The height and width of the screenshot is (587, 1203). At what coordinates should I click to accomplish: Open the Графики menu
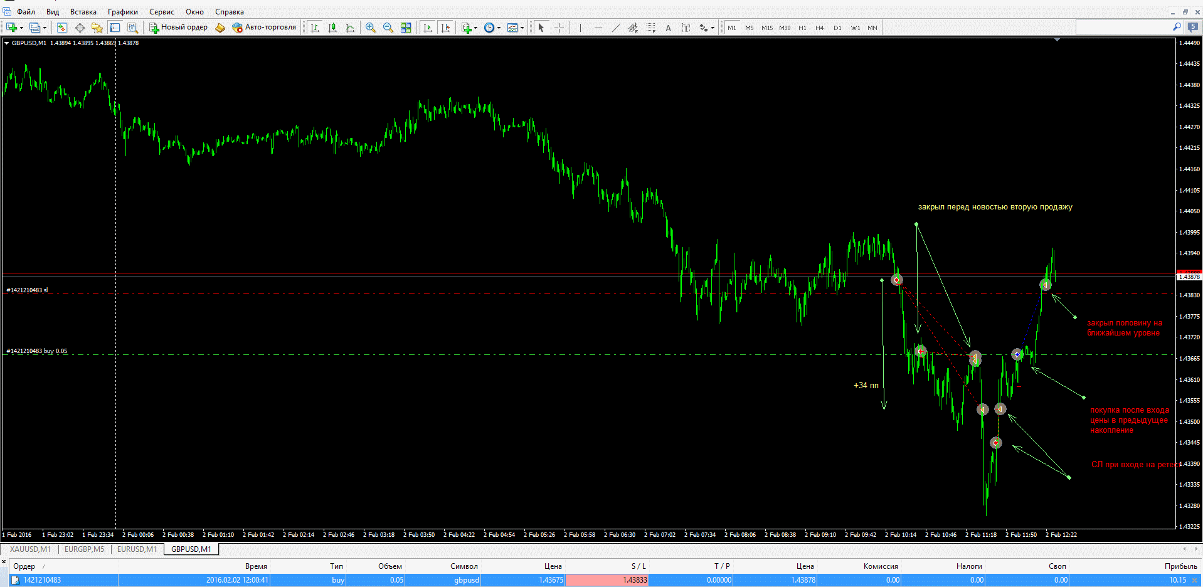pos(123,12)
